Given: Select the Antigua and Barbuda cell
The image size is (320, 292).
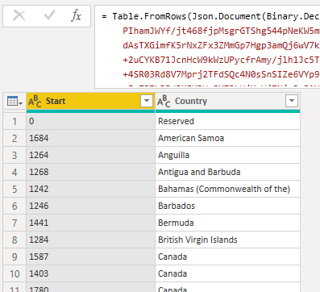Looking at the screenshot, I should (x=227, y=172).
